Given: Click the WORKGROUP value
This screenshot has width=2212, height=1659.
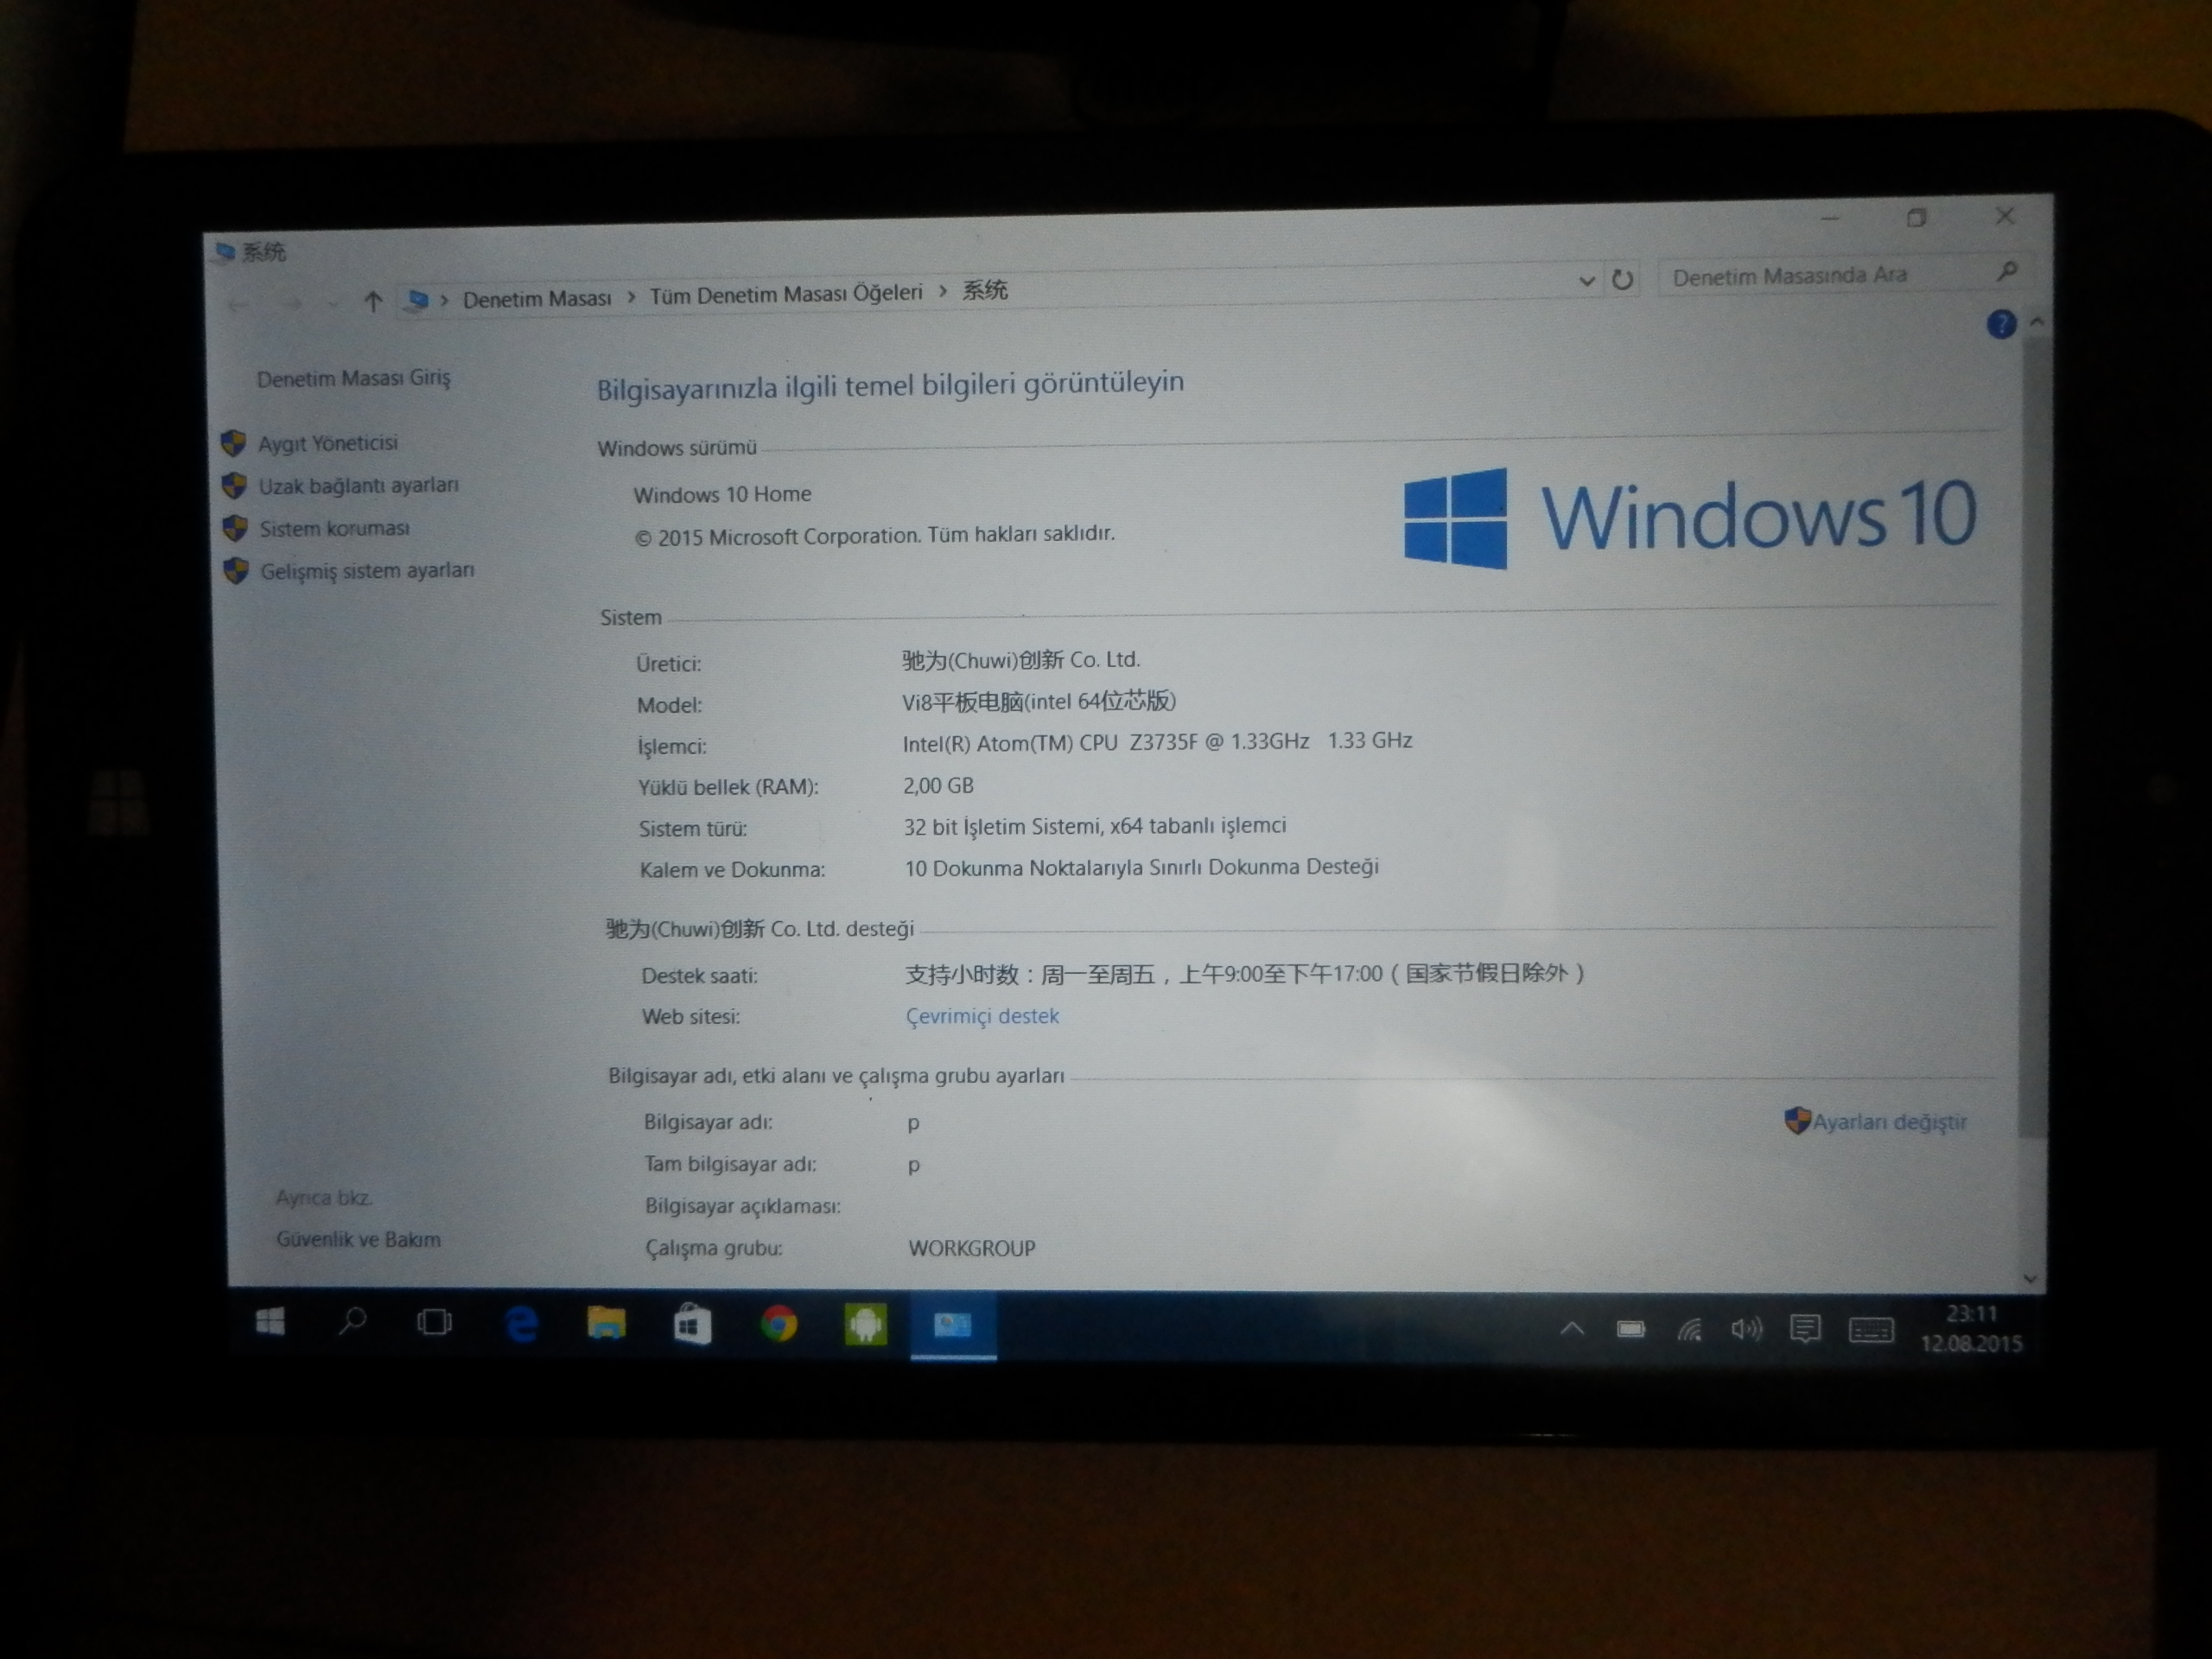Looking at the screenshot, I should [x=971, y=1248].
